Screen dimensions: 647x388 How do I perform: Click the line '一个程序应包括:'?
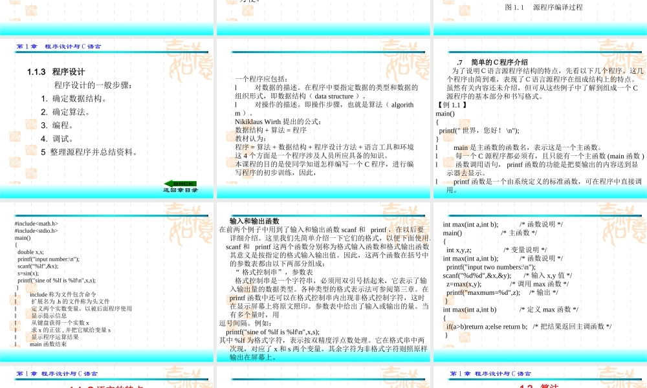[261, 79]
